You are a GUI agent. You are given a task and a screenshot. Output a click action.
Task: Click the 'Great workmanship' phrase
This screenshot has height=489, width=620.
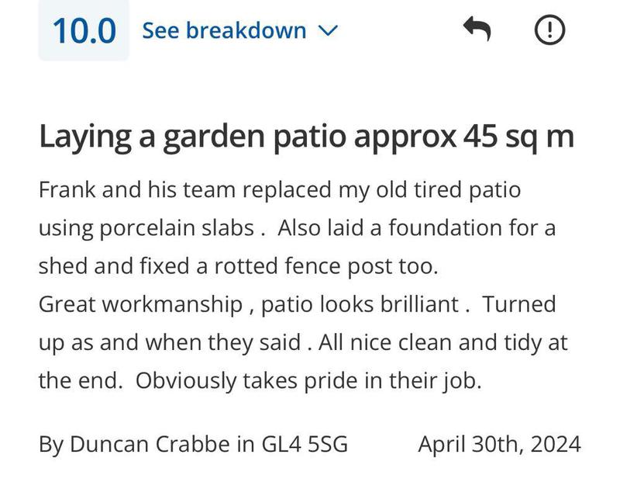140,304
